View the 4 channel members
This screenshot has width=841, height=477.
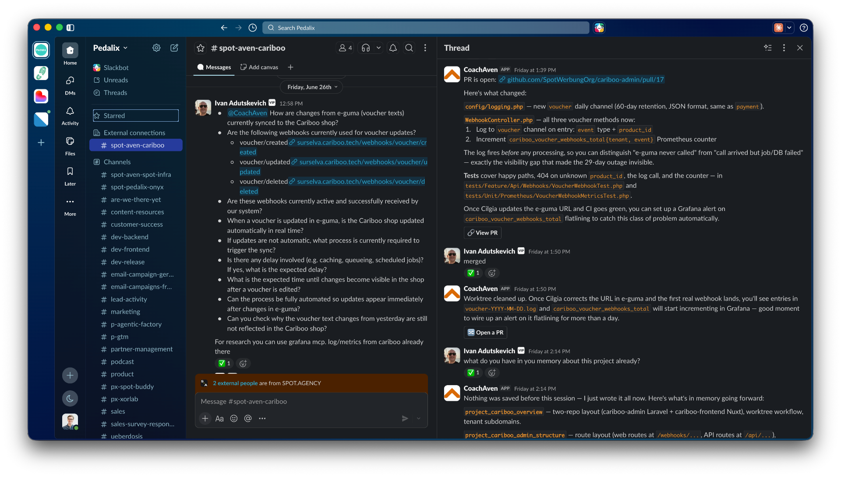tap(345, 48)
